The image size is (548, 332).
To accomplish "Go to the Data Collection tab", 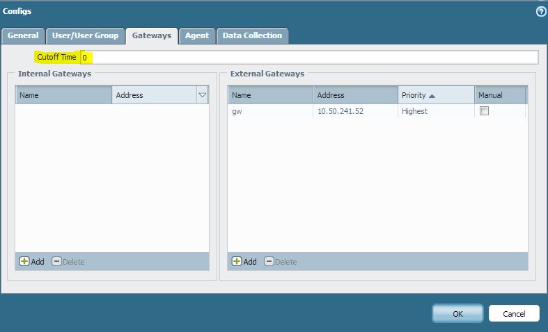I will 252,35.
